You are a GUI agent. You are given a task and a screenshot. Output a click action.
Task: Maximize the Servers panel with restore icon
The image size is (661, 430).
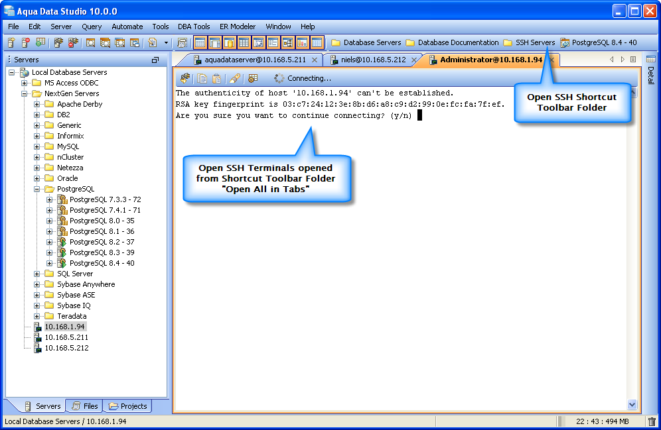(155, 60)
